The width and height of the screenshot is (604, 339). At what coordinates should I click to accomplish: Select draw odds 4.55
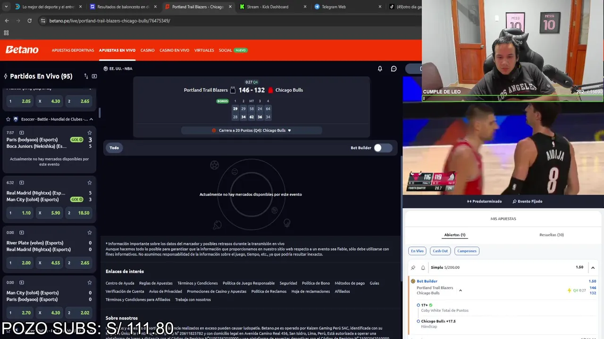pos(49,263)
